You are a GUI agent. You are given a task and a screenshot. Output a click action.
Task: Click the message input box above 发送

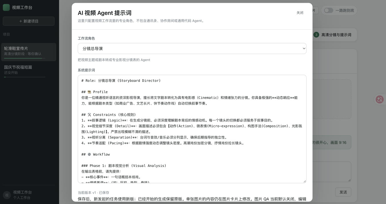[x=332, y=172]
